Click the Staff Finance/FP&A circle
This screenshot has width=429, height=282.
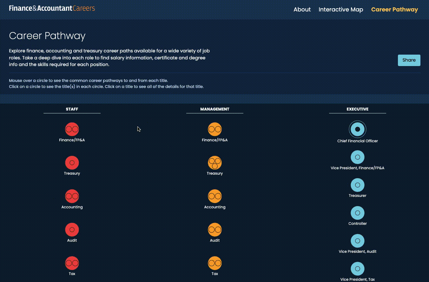coord(72,129)
